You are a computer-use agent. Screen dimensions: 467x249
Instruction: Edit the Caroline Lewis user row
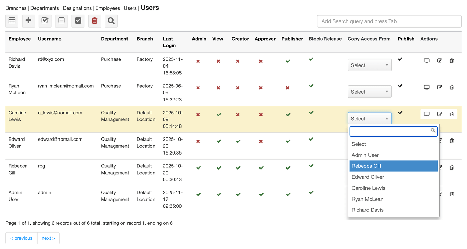[440, 114]
